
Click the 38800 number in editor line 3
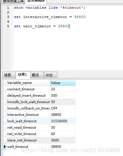[80, 17]
